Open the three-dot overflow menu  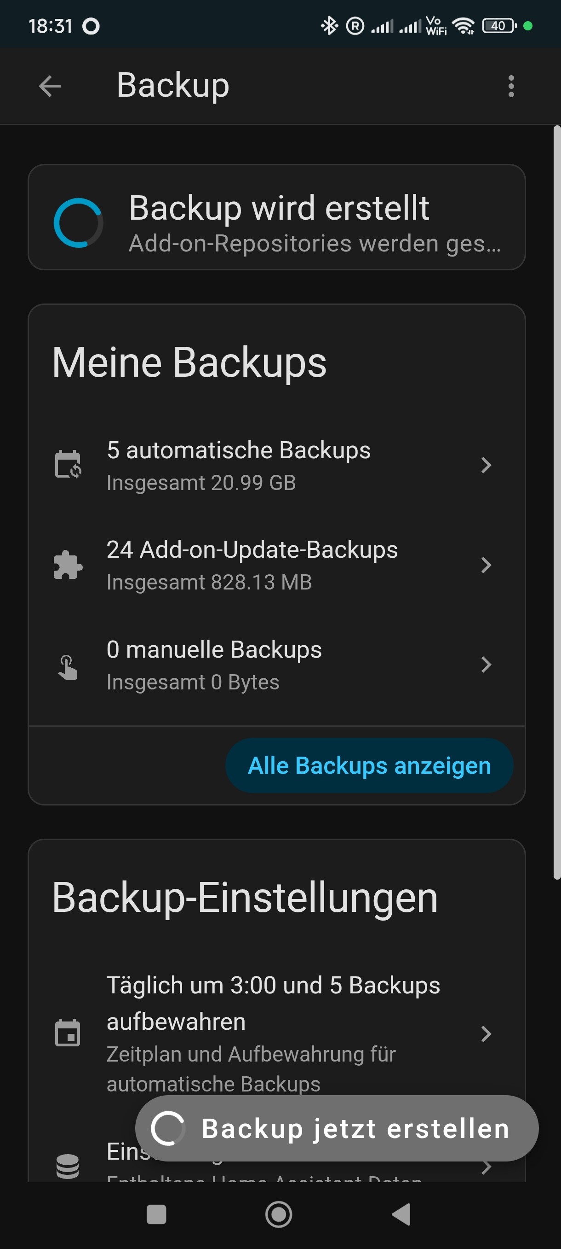click(x=511, y=86)
